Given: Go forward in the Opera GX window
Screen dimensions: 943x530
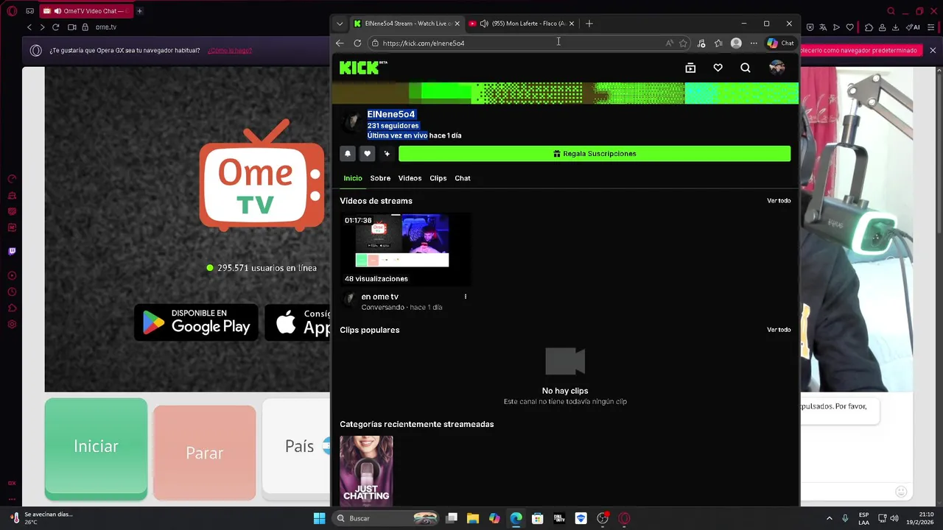Looking at the screenshot, I should point(42,27).
